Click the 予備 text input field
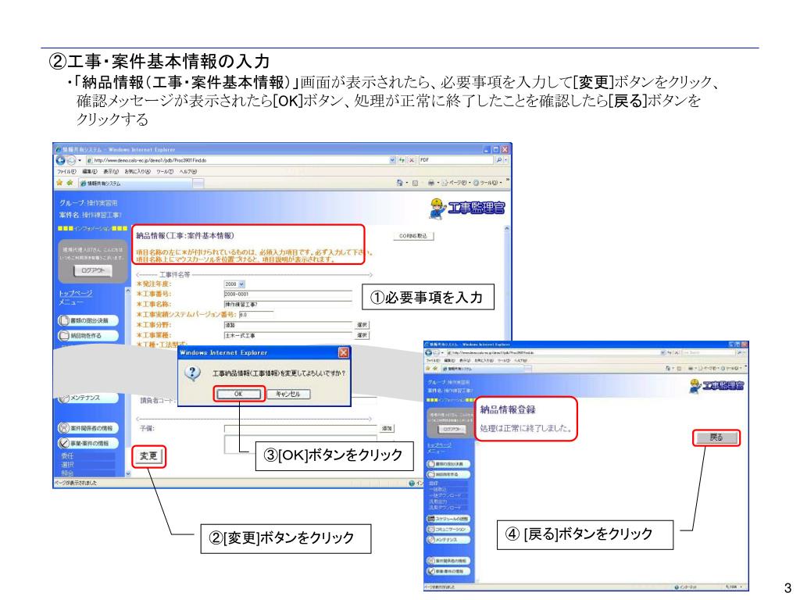 coord(301,429)
